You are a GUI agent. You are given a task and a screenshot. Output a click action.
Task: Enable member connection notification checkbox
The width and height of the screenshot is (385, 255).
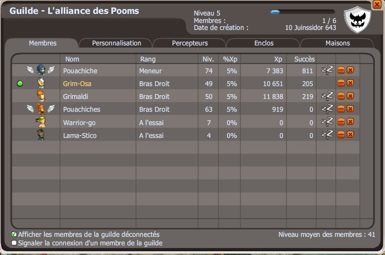point(14,243)
